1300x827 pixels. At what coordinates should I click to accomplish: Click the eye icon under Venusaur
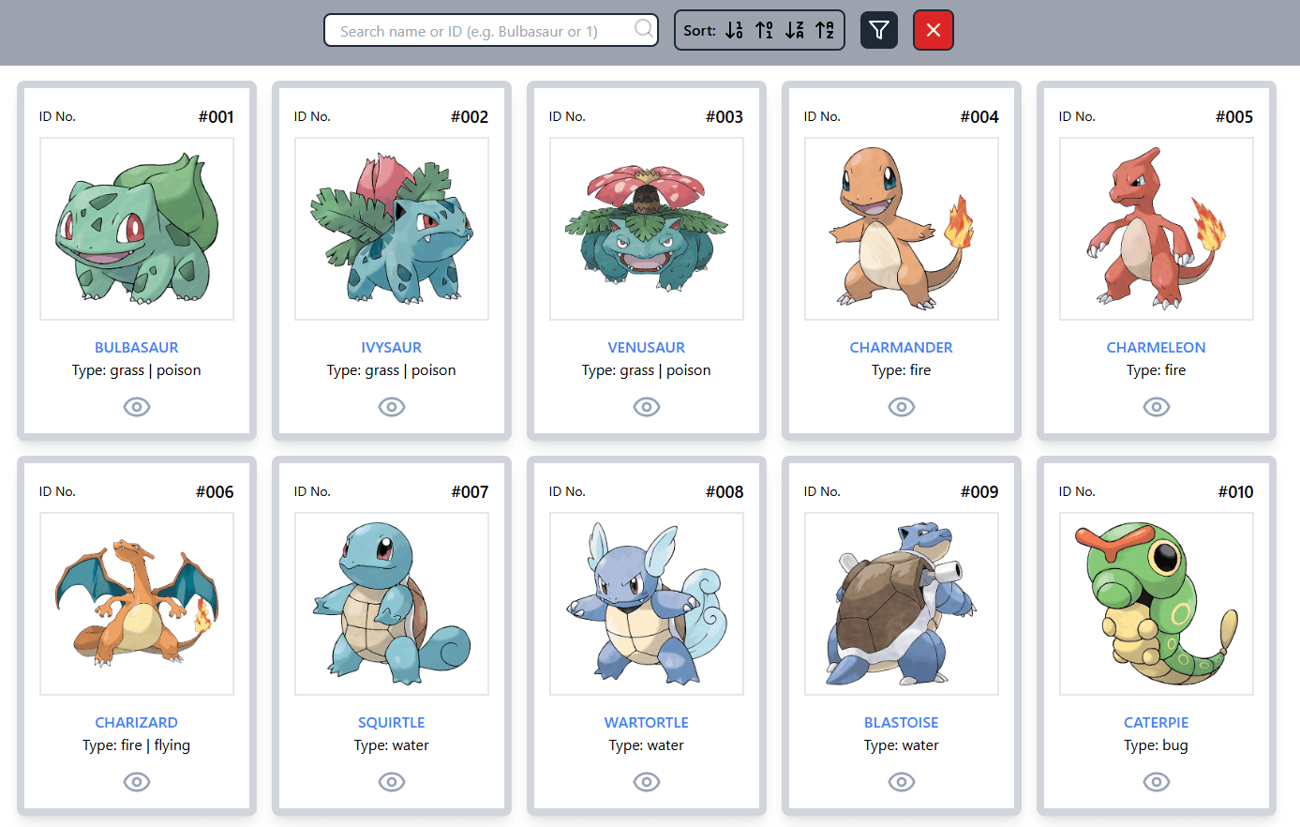(647, 407)
